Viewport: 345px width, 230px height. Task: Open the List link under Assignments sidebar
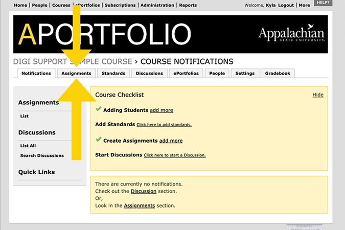click(25, 116)
